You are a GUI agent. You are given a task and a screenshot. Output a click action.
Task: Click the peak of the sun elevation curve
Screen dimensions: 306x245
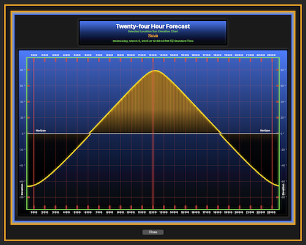155,70
